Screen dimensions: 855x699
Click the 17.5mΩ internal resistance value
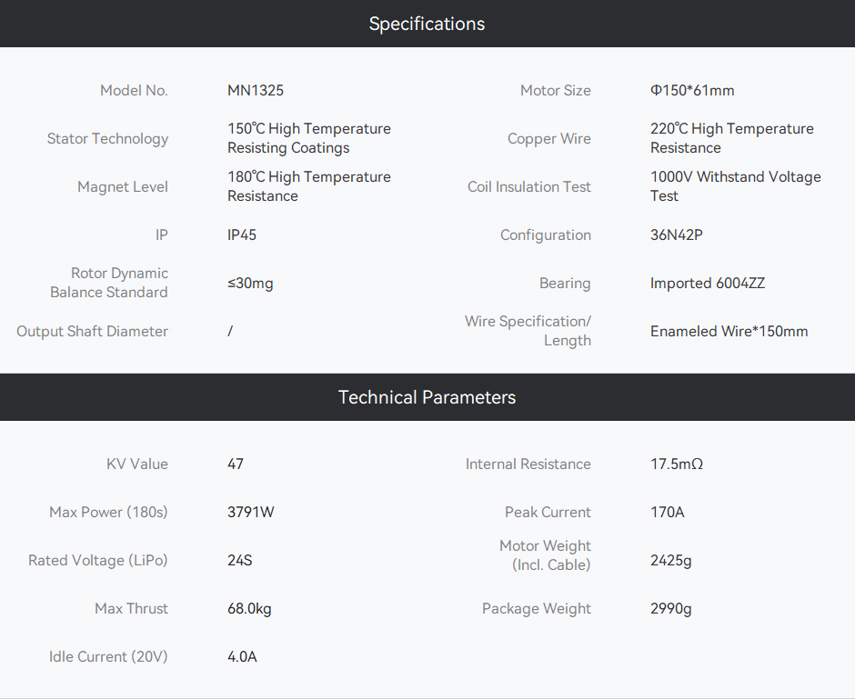[676, 464]
